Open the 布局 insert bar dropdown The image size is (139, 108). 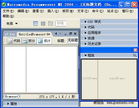12,24
